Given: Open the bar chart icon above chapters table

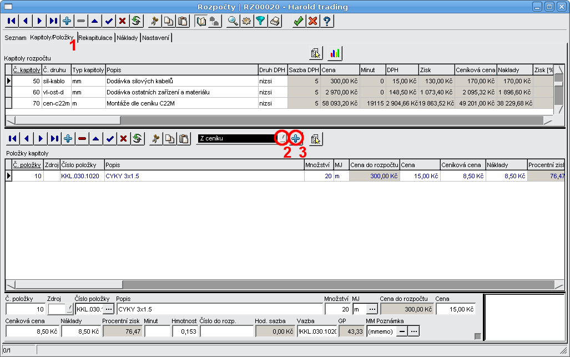Looking at the screenshot, I should pyautogui.click(x=335, y=53).
